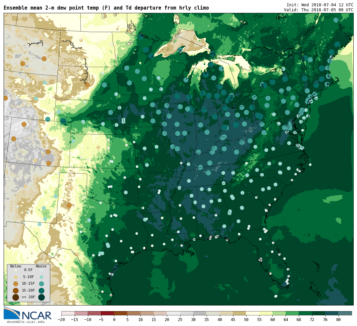The image size is (357, 326).
Task: Open the ensemble.ucar.edu link under the logo
Action: (26, 322)
